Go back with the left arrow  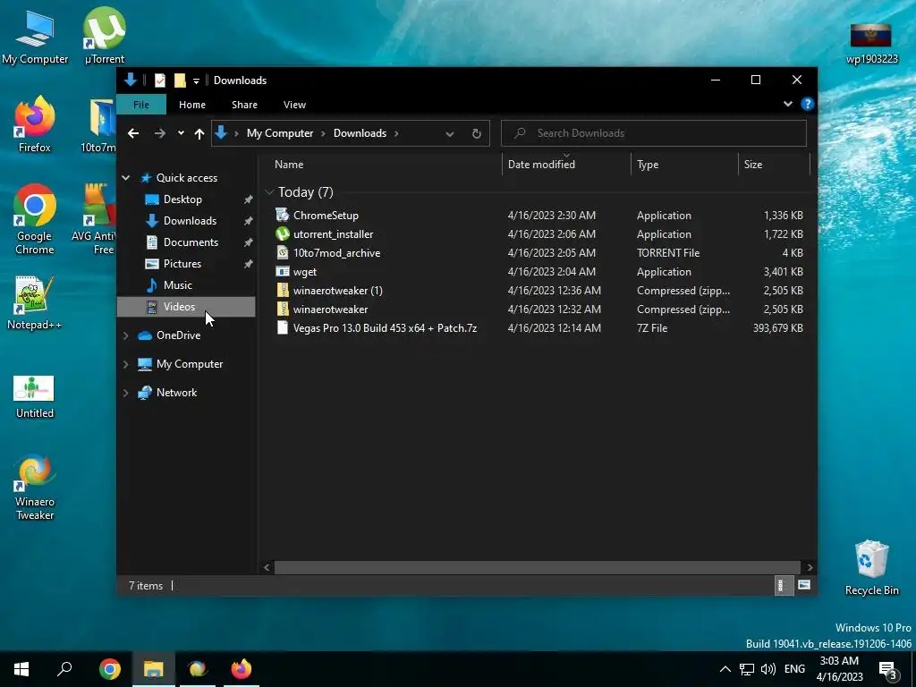click(133, 133)
